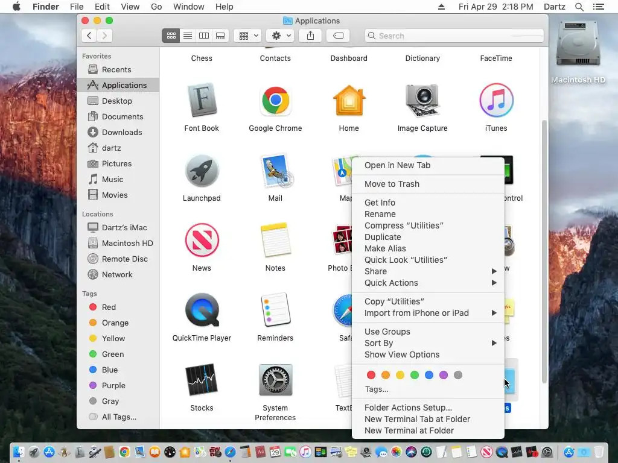618x463 pixels.
Task: Open Notification Center in menu bar
Action: tap(599, 7)
